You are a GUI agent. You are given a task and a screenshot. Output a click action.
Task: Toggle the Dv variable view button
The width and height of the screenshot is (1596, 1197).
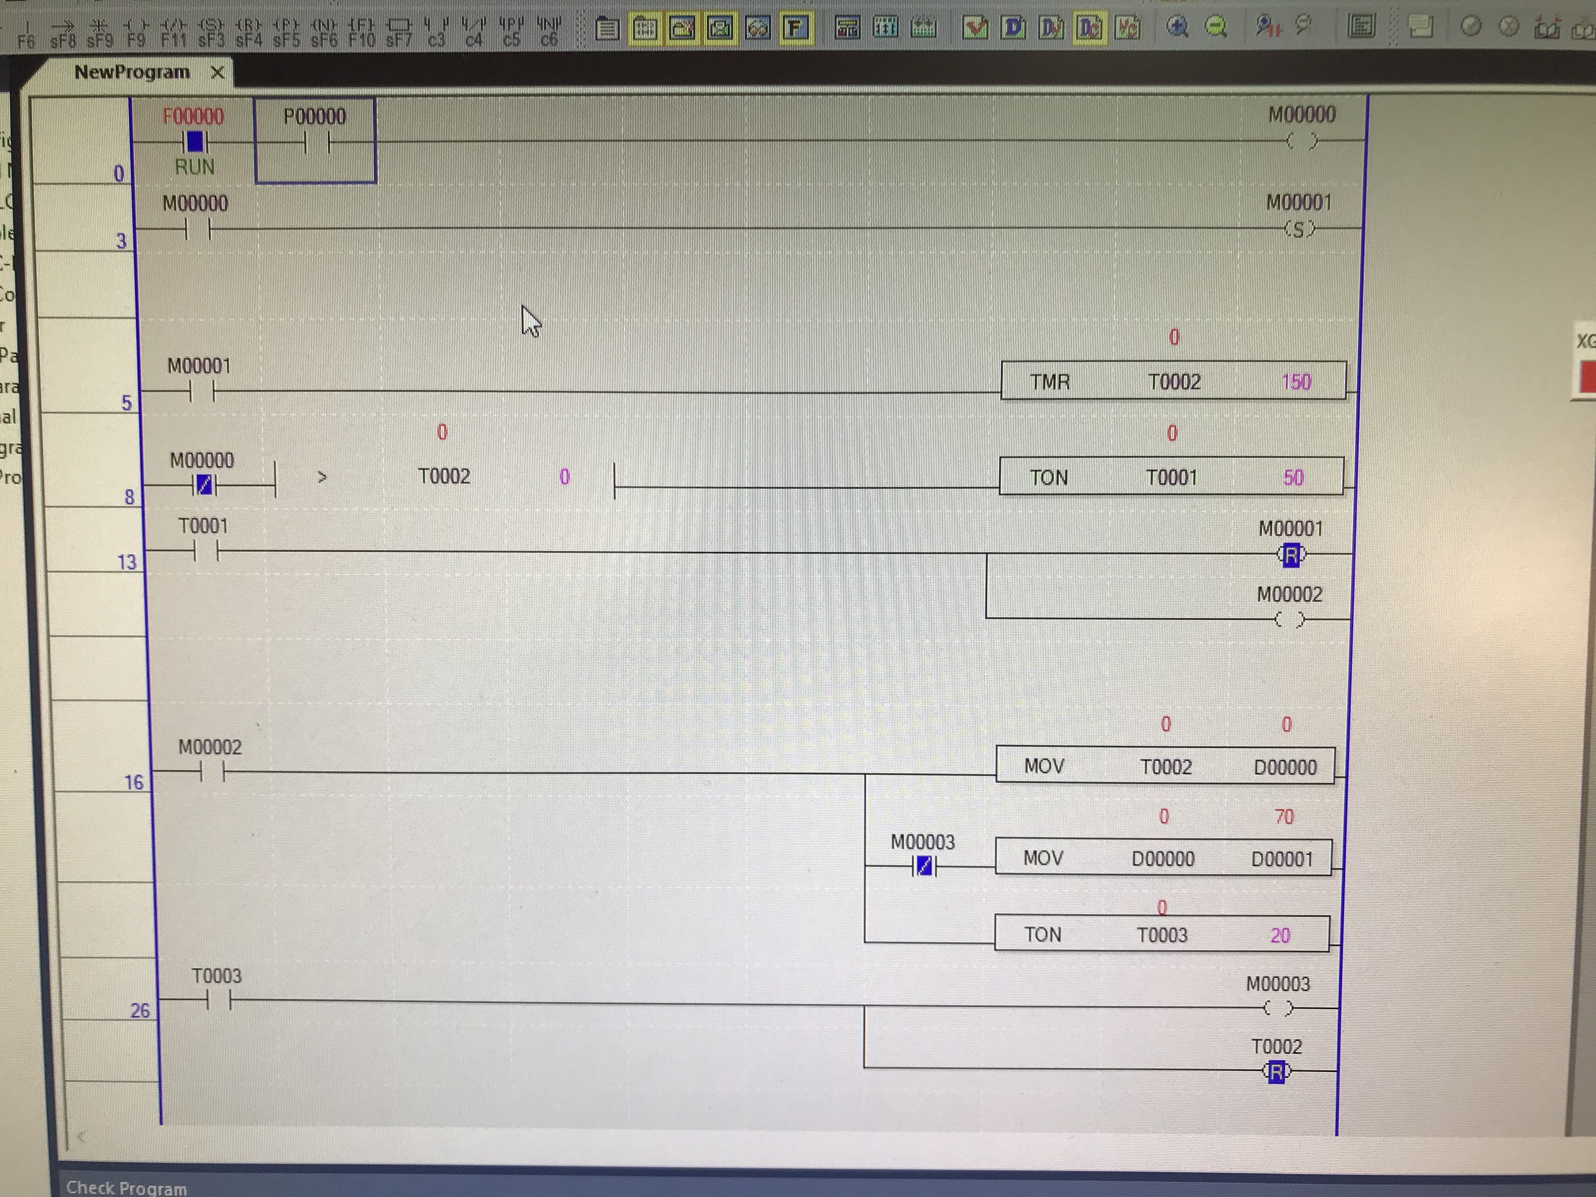[x=1051, y=27]
